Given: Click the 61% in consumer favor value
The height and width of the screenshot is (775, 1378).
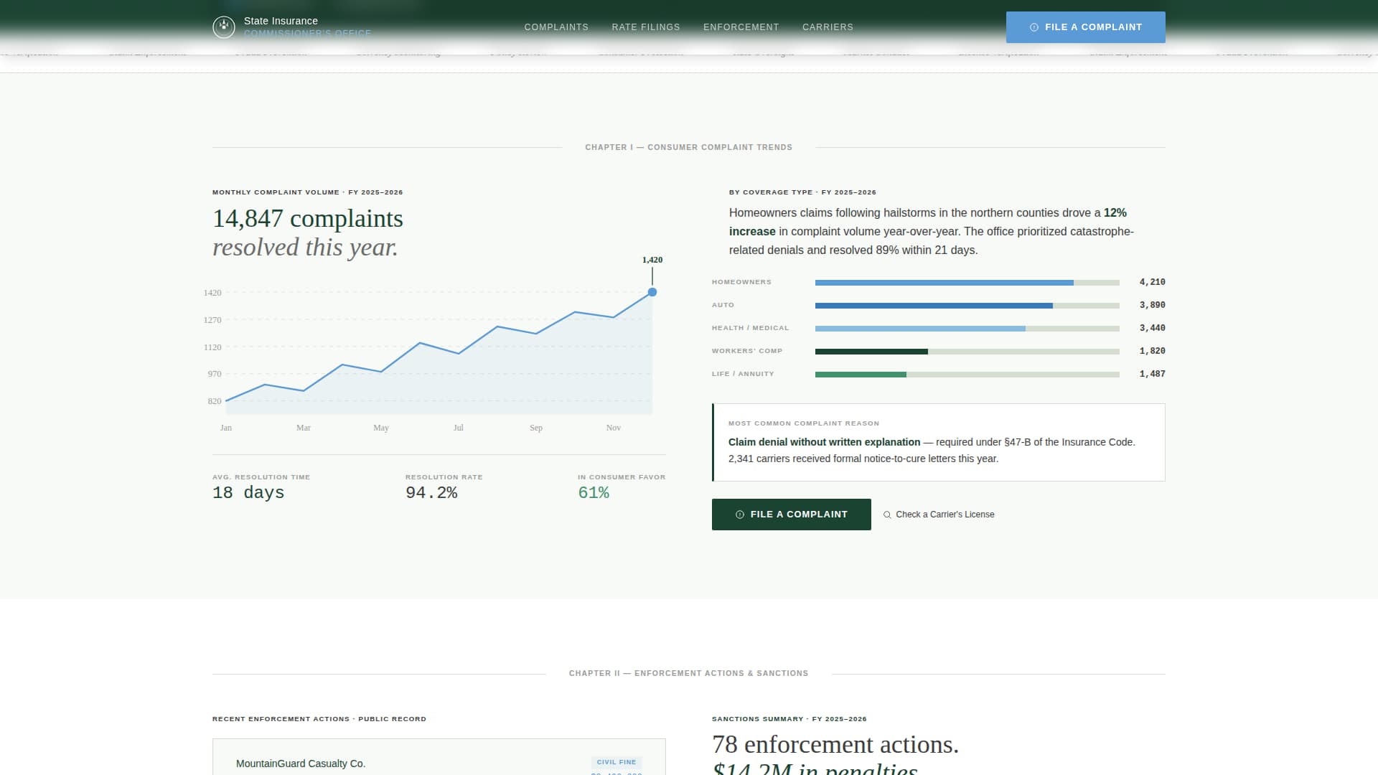Looking at the screenshot, I should (x=594, y=493).
